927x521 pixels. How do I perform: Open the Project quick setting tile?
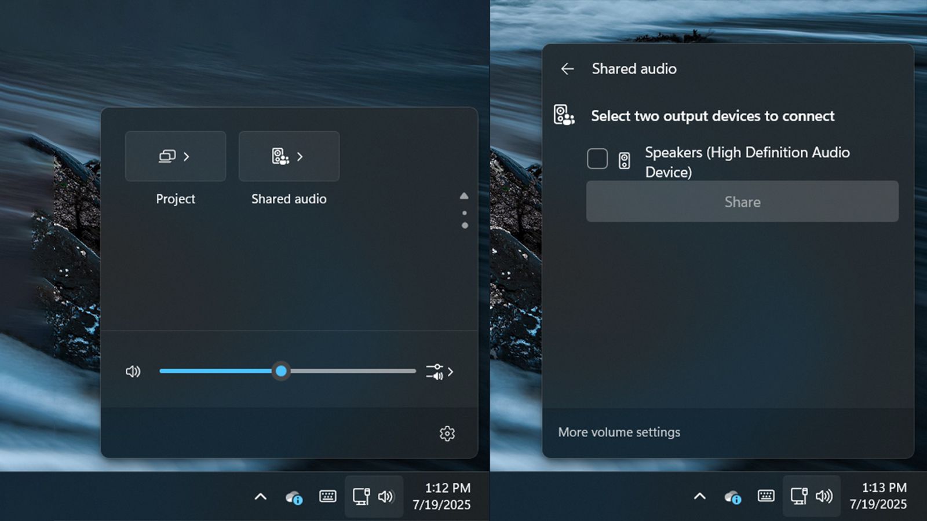pyautogui.click(x=175, y=156)
